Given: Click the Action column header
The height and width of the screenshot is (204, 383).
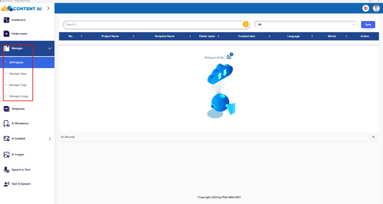Looking at the screenshot, I should pos(365,37).
